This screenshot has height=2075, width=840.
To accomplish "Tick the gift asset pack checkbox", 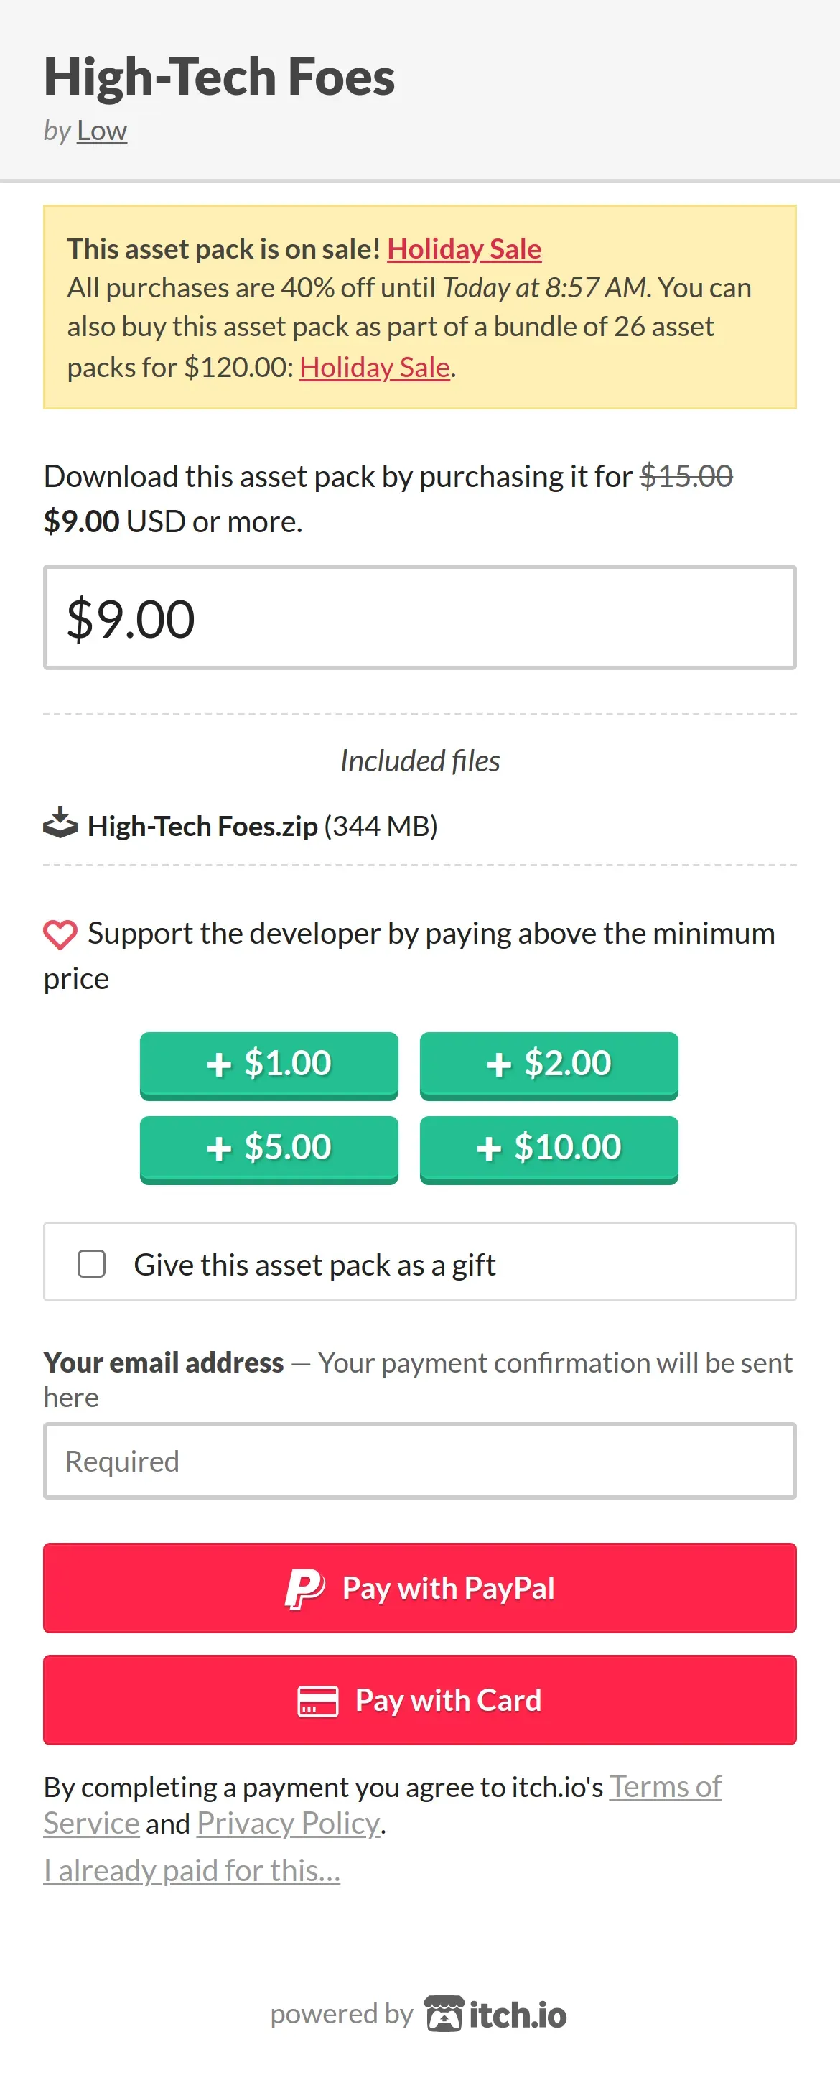I will tap(91, 1264).
